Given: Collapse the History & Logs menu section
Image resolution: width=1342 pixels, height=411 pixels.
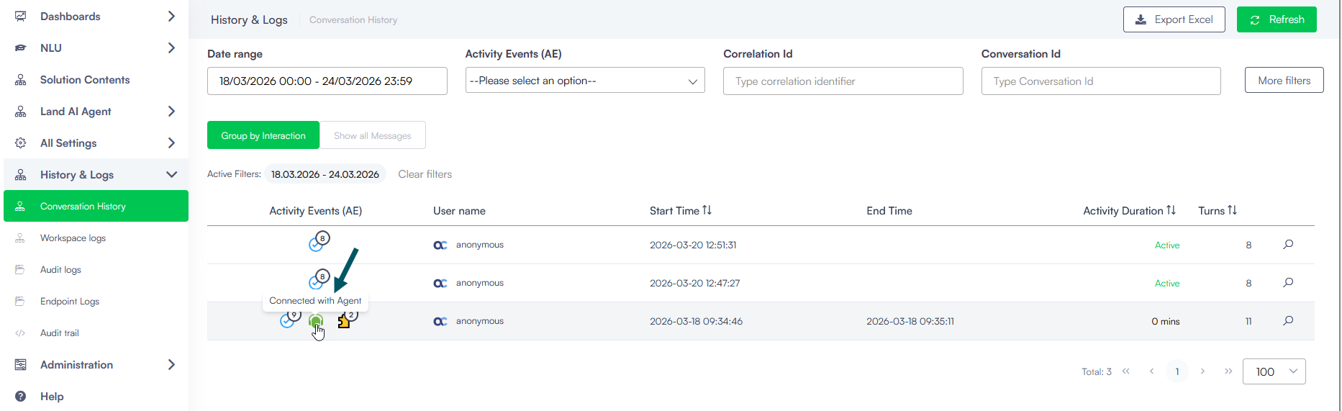Looking at the screenshot, I should [171, 175].
